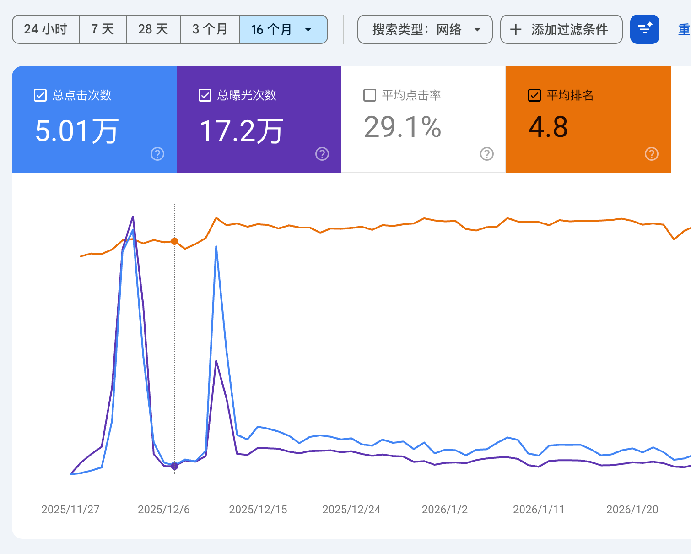Screen dimensions: 691x554
Task: Uncheck the 总曝光次数 checkbox
Action: point(205,95)
